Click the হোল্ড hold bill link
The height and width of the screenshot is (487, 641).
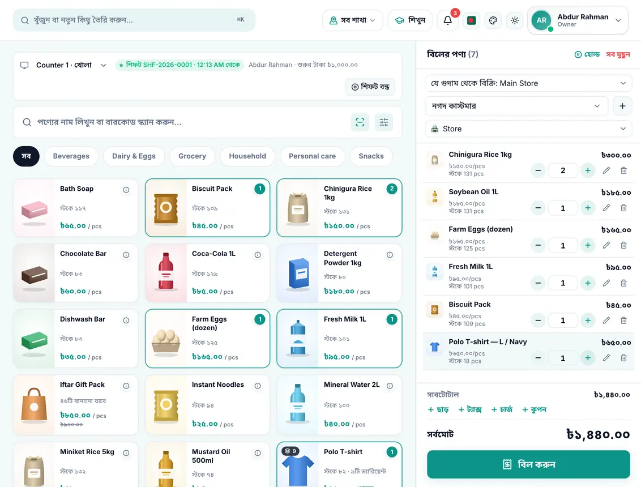[x=587, y=54]
